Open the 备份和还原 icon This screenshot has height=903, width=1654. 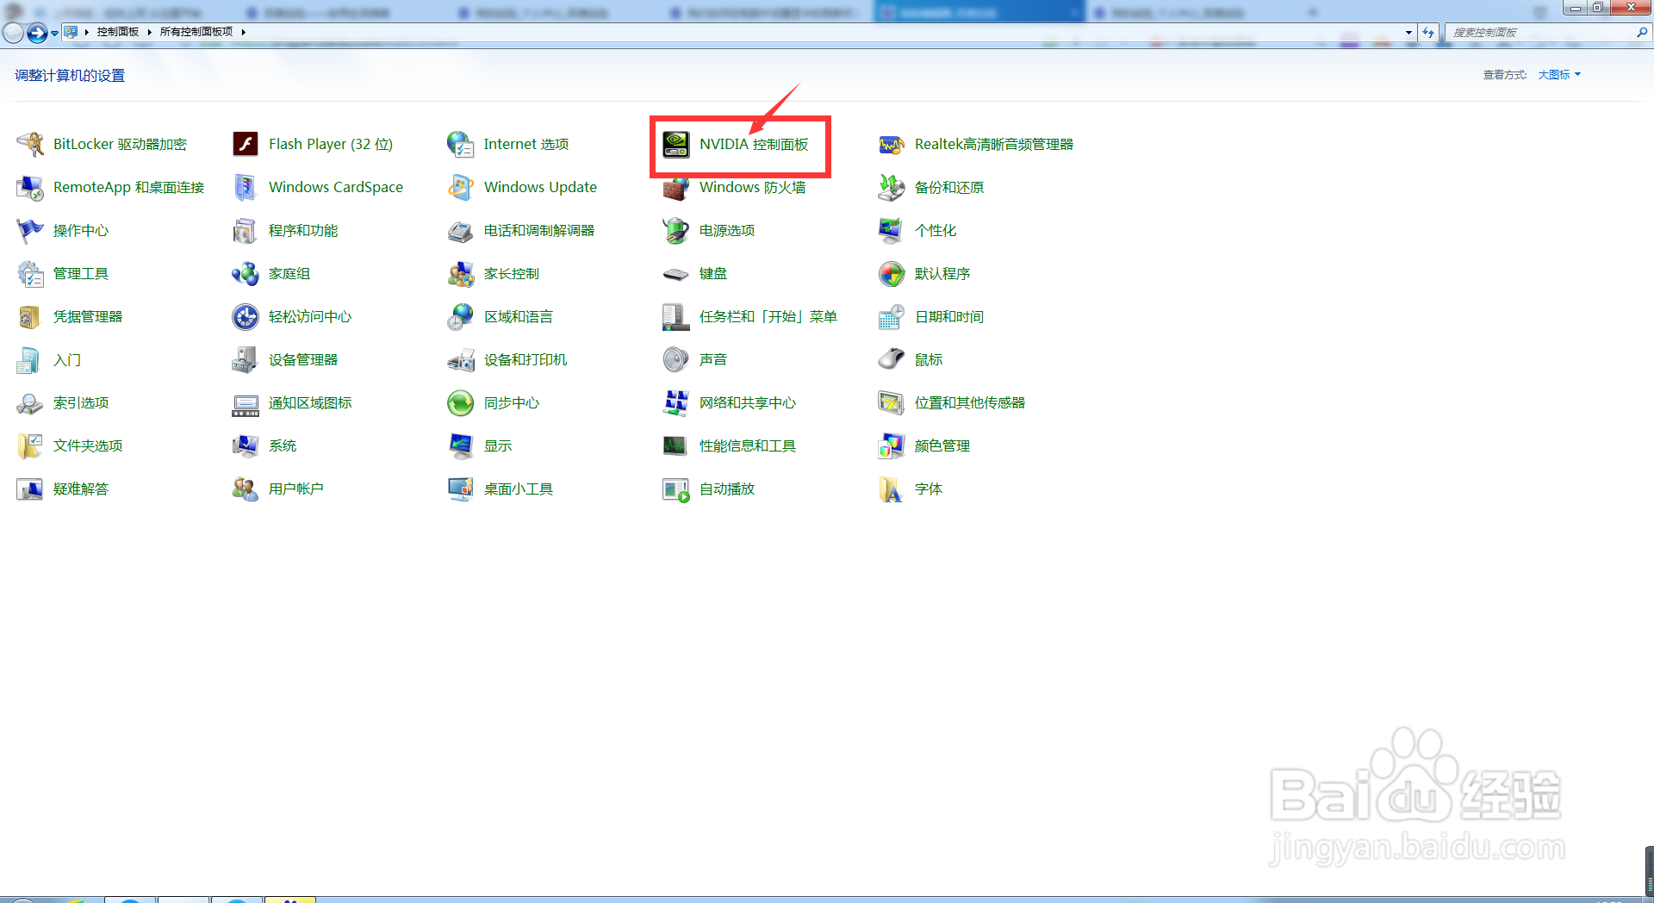click(892, 187)
